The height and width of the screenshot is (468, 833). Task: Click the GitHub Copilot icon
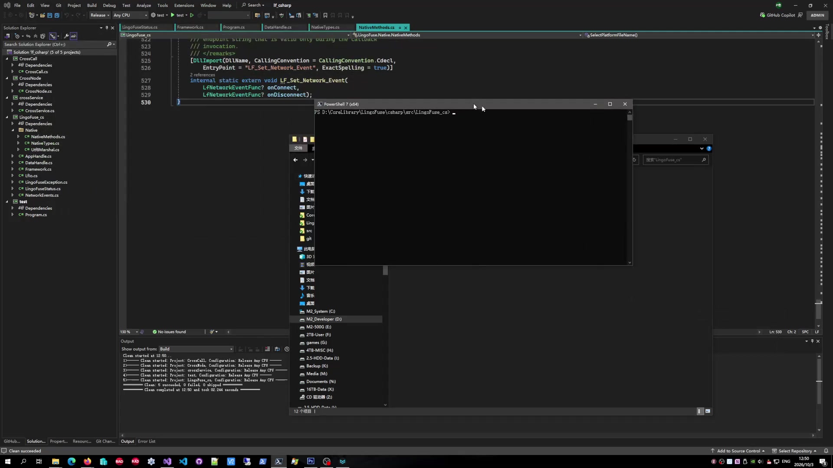pos(763,15)
